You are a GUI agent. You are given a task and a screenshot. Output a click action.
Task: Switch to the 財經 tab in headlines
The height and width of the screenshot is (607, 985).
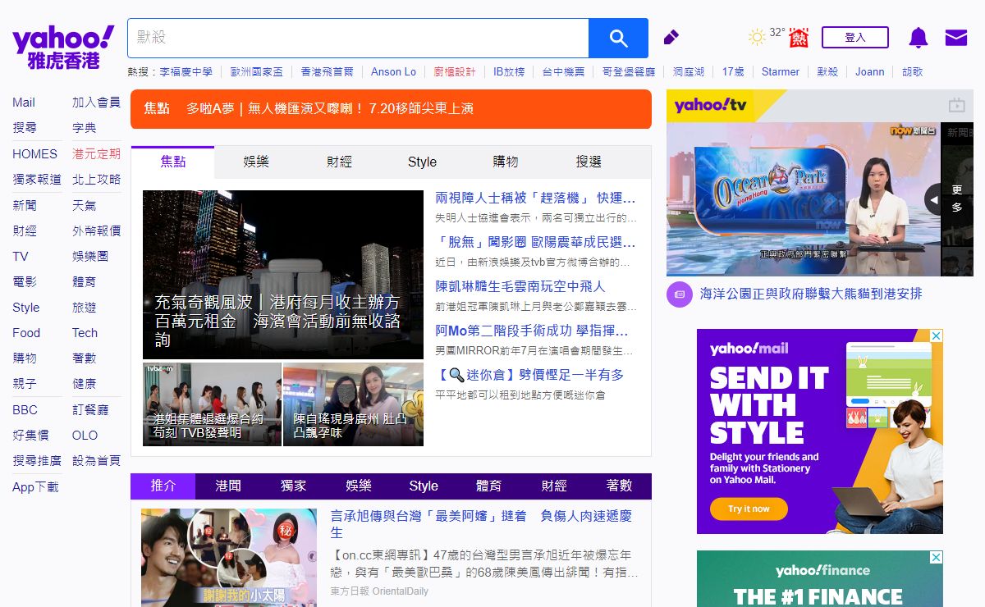click(339, 162)
